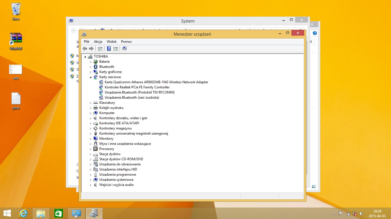Select Urządzenie Bluetooth (Protokół TDI RFCOMM)
The height and width of the screenshot is (219, 391).
pyautogui.click(x=140, y=92)
